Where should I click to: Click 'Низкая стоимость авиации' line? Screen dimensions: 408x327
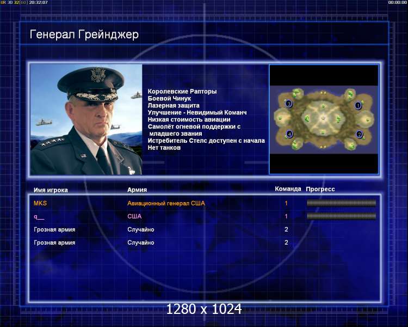189,120
